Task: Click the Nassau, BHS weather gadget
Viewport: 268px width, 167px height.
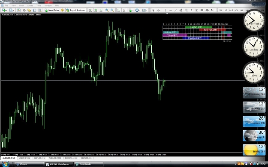Action: (x=254, y=121)
